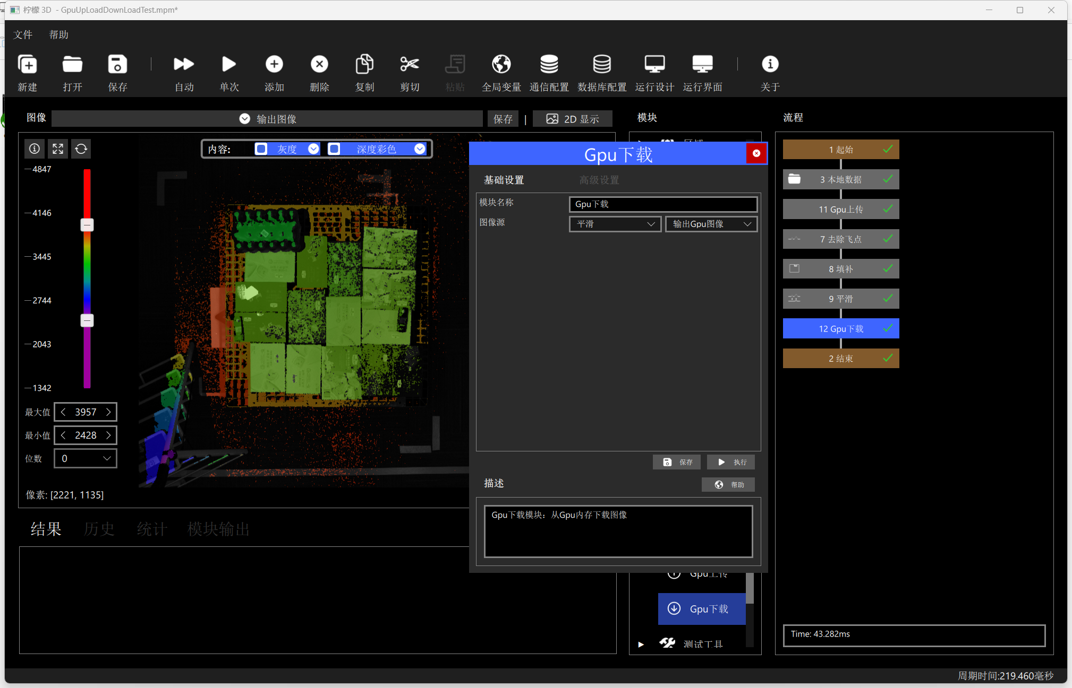Run once with the 单次 play icon
The height and width of the screenshot is (688, 1072).
tap(229, 64)
